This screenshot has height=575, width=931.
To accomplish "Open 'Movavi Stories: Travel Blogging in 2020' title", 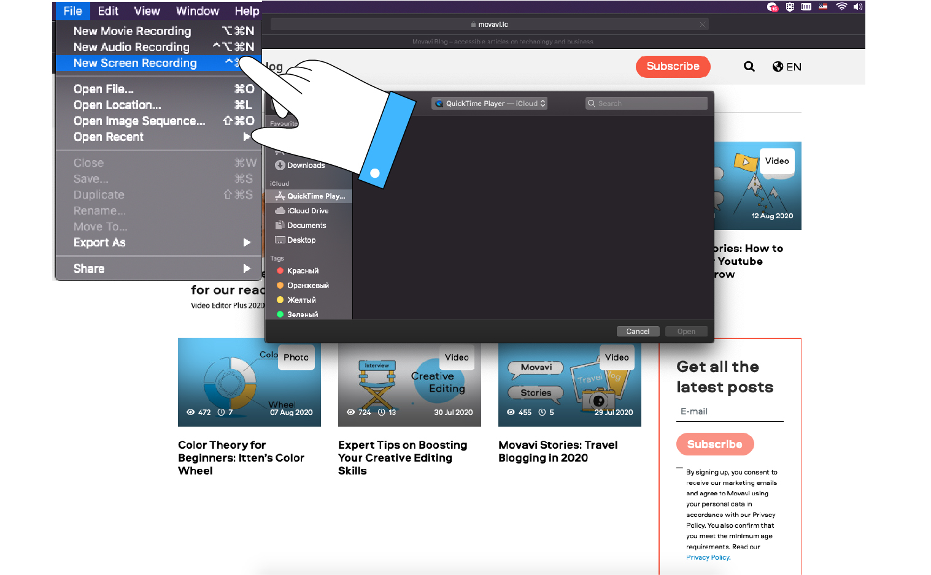I will tap(558, 452).
